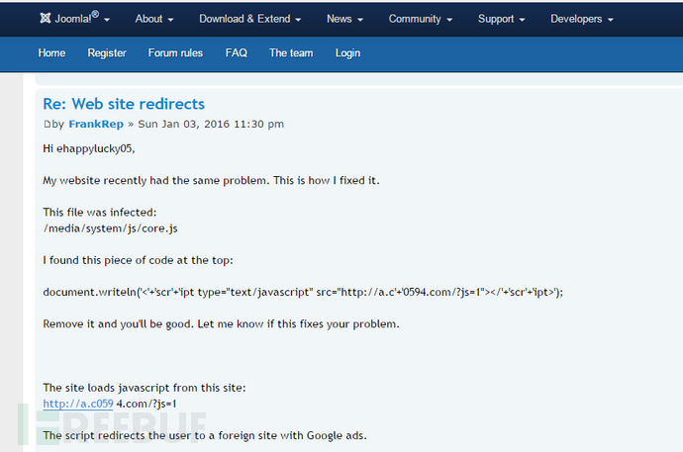The image size is (683, 452).
Task: Click the Login menu item
Action: (347, 52)
